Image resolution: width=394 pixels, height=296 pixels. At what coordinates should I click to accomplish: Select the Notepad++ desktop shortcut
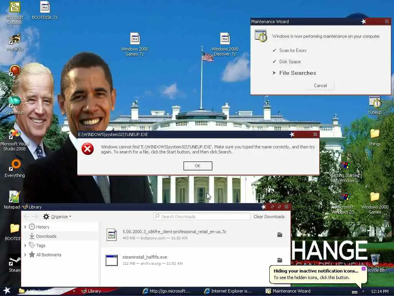(13, 200)
